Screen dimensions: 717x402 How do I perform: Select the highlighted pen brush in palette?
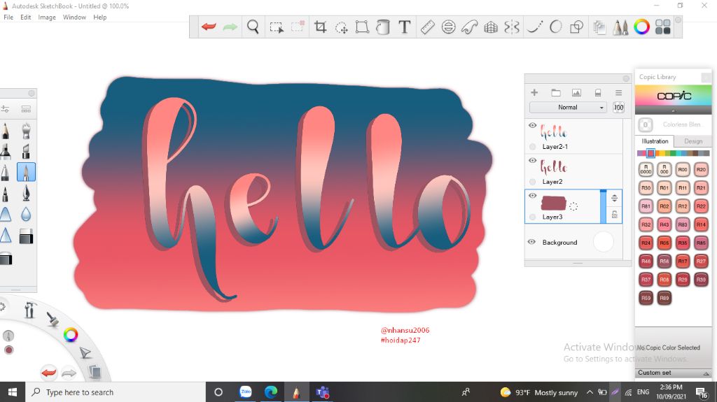click(26, 172)
